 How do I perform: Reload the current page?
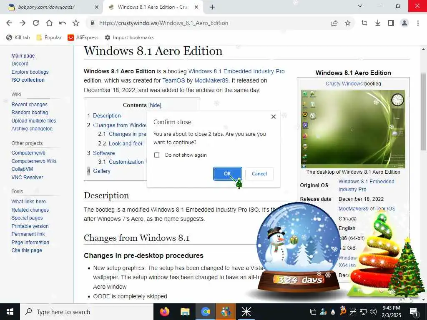pos(36,23)
